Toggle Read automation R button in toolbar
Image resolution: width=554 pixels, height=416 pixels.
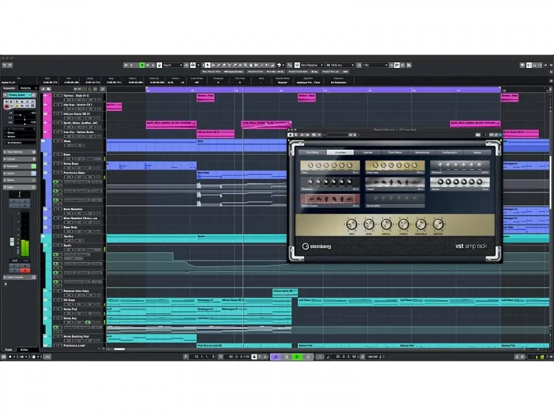coord(142,65)
